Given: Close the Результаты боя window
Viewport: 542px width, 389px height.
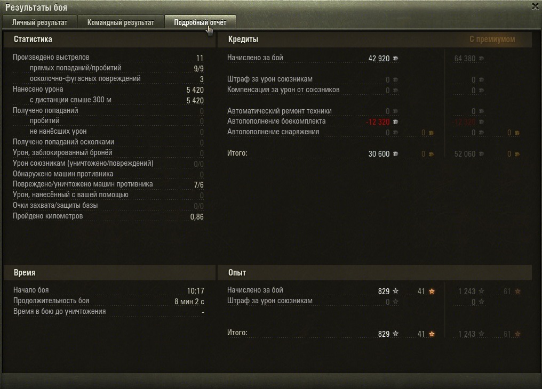Looking at the screenshot, I should coord(536,6).
